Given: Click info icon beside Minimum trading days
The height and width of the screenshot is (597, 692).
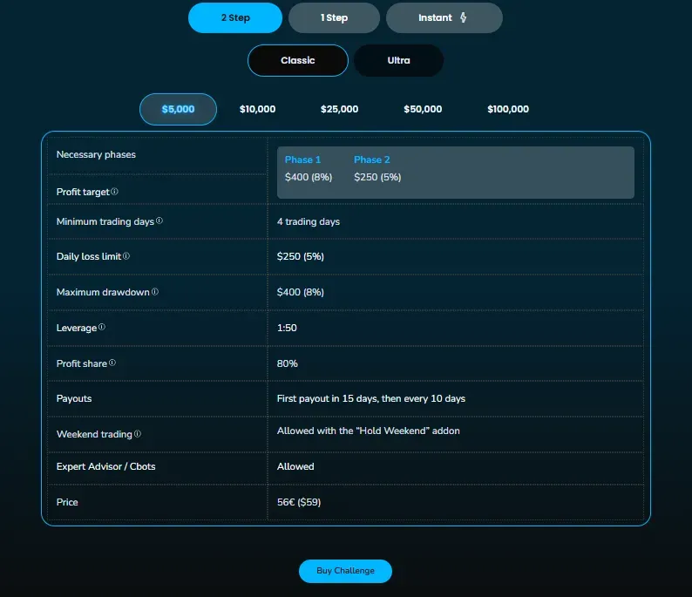Looking at the screenshot, I should [159, 221].
